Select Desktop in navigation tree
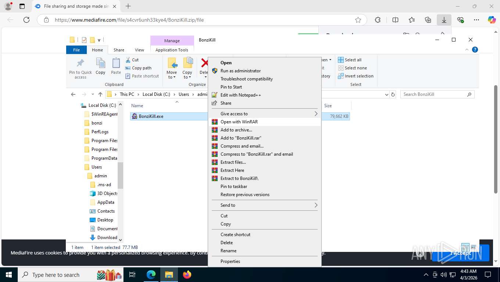500x282 pixels. (x=105, y=220)
